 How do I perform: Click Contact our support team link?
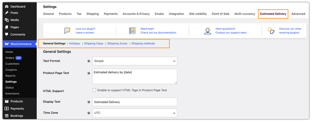click(232, 33)
